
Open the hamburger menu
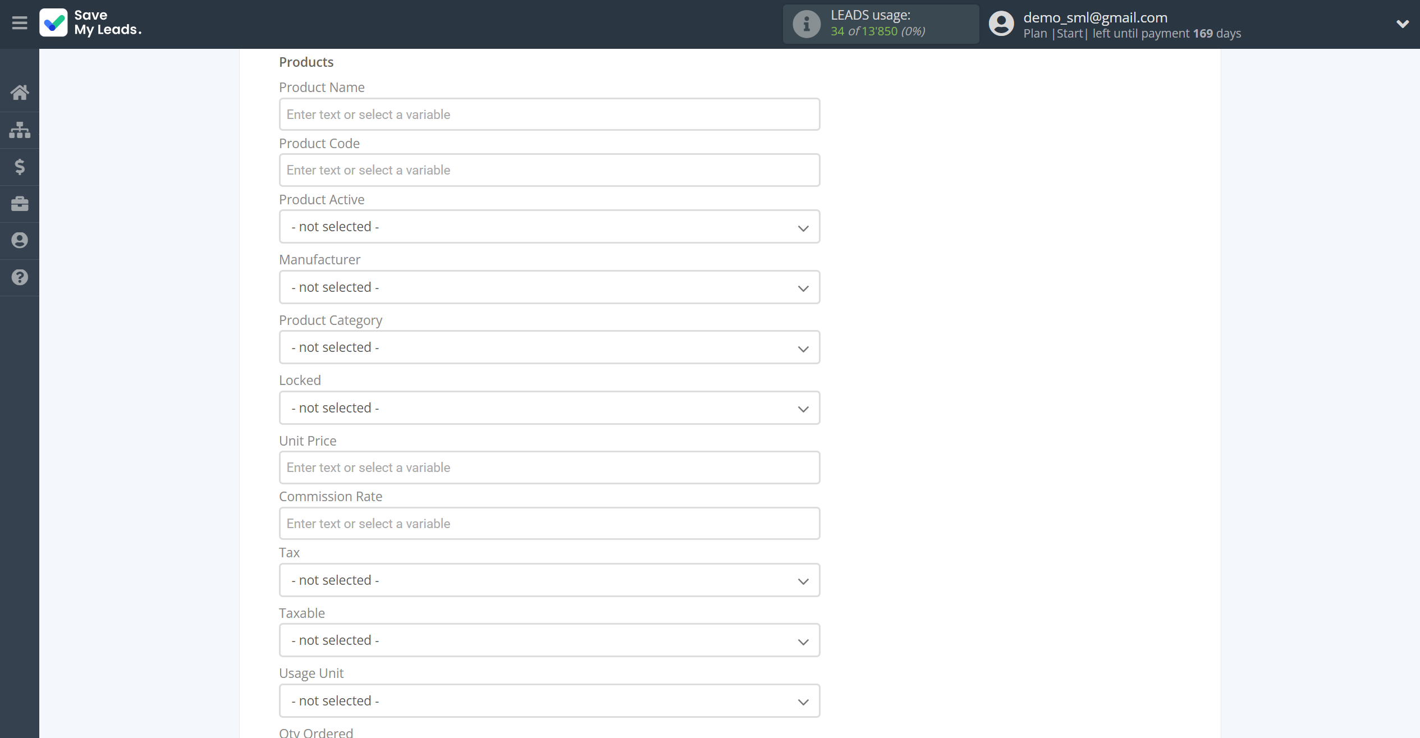(x=20, y=23)
